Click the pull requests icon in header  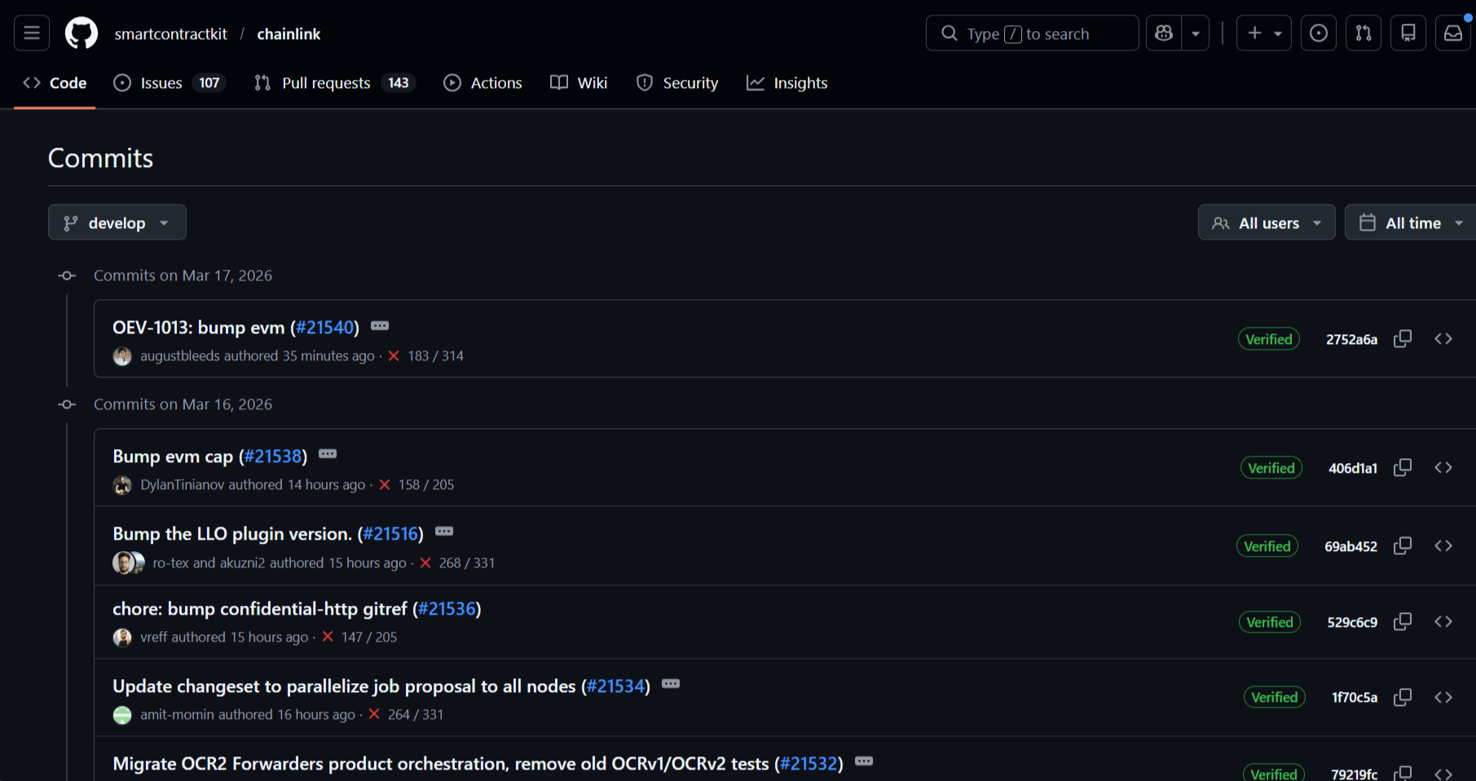[1363, 33]
